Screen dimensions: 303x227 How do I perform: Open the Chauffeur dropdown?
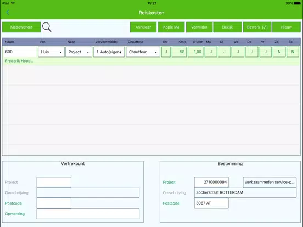click(143, 52)
